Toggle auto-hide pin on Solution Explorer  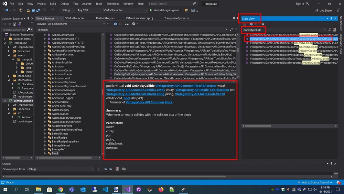coord(29,18)
